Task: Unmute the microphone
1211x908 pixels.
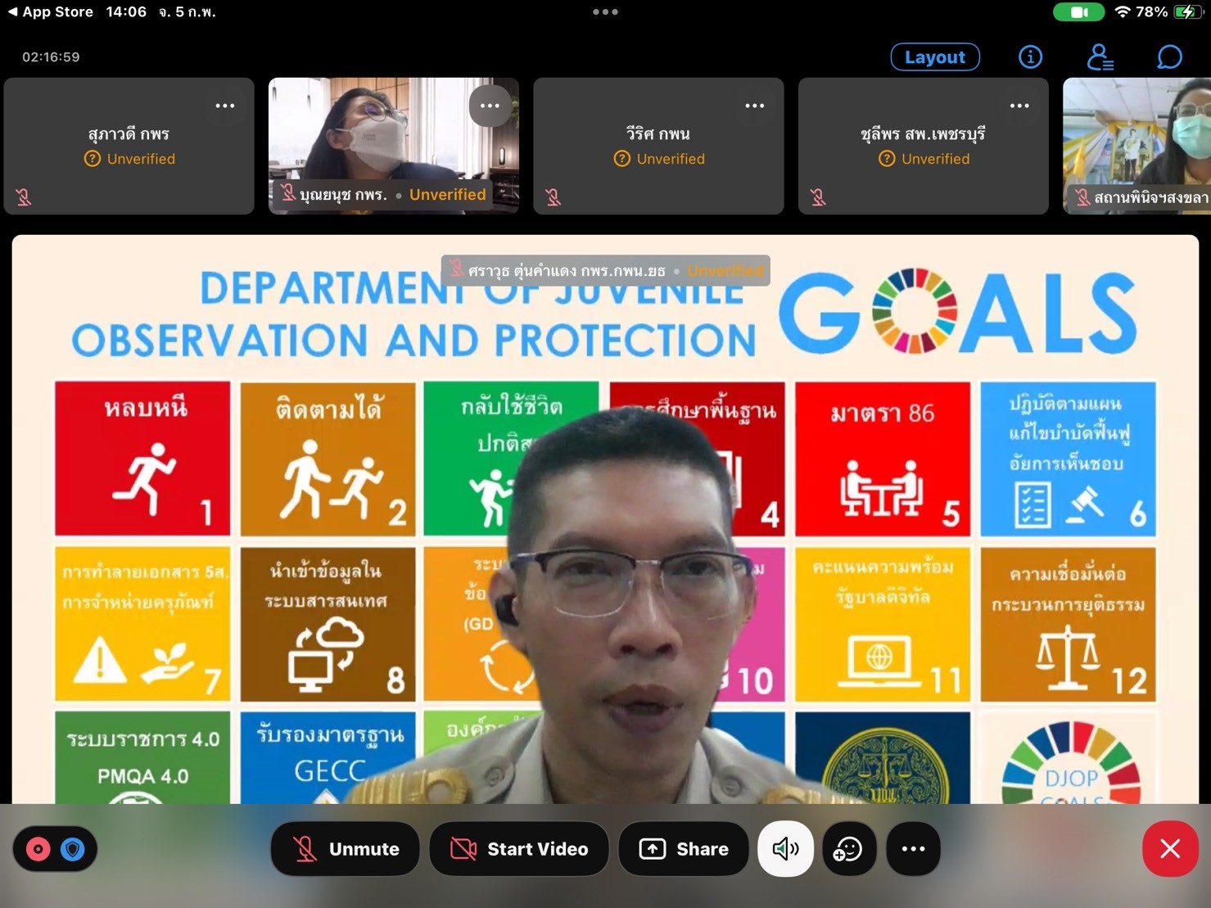Action: click(346, 849)
